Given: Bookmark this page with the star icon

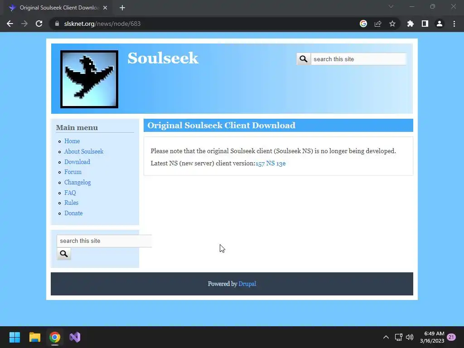Looking at the screenshot, I should (x=392, y=24).
